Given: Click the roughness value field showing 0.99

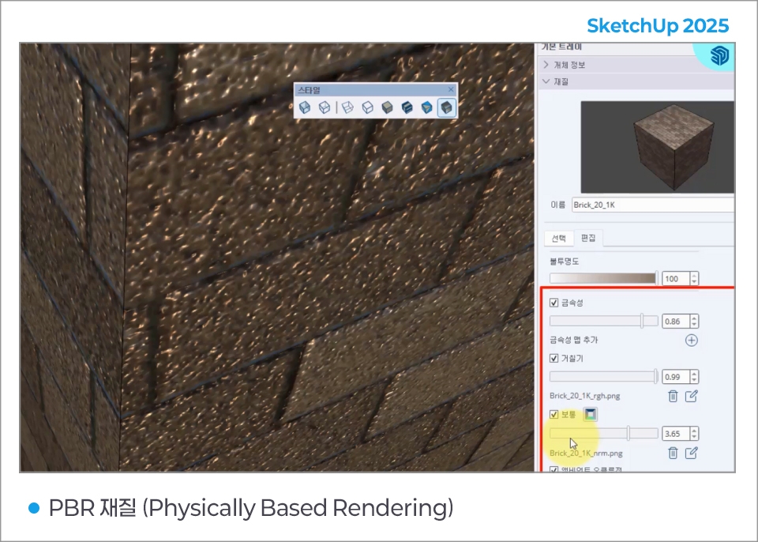Looking at the screenshot, I should click(676, 377).
